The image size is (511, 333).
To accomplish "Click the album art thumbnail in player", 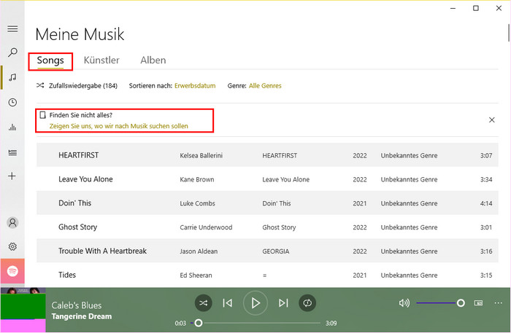I will coord(23,310).
